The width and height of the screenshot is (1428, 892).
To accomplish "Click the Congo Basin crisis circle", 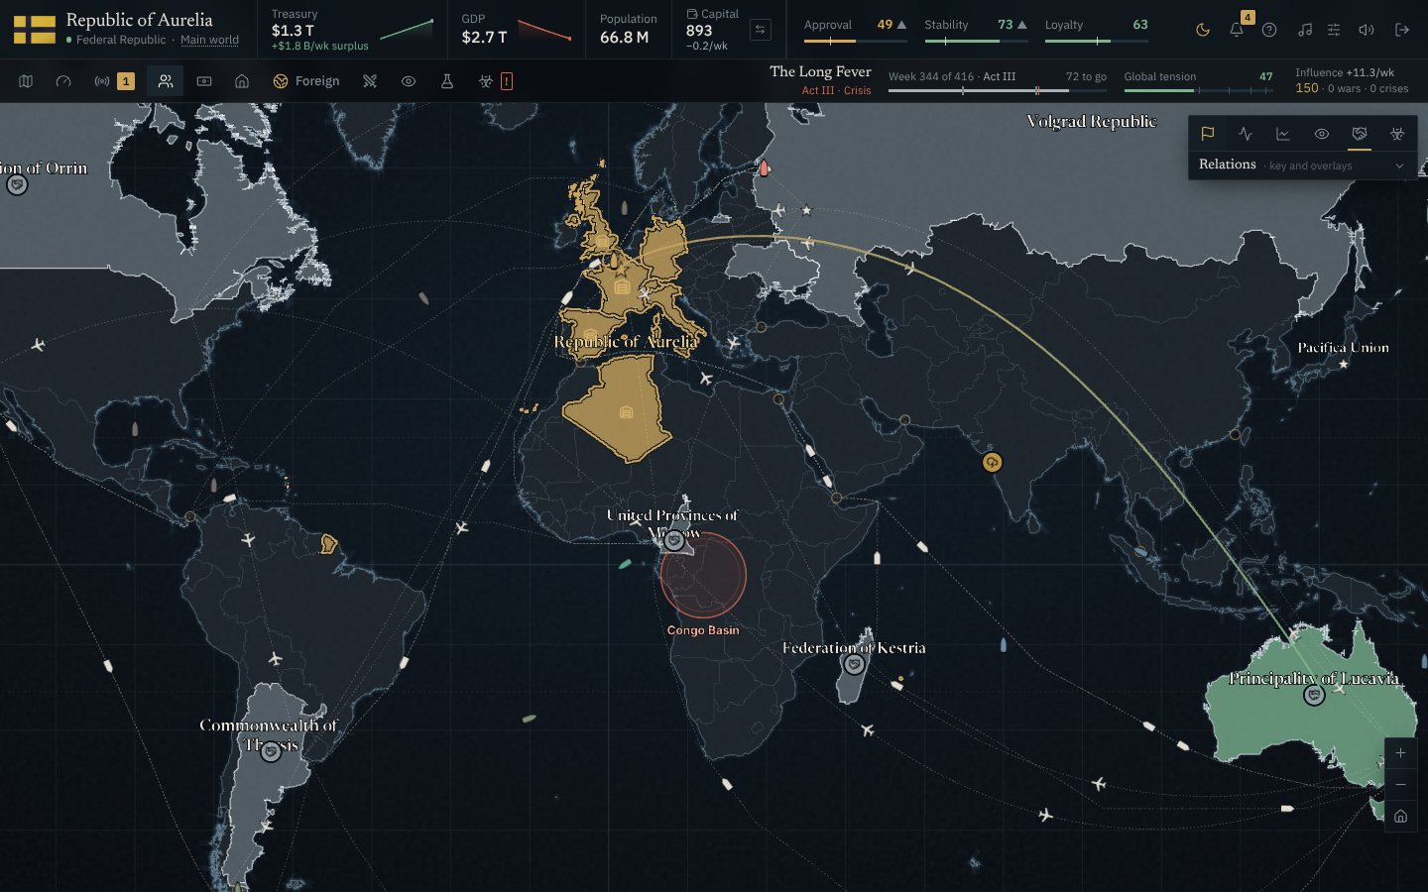I will 703,576.
